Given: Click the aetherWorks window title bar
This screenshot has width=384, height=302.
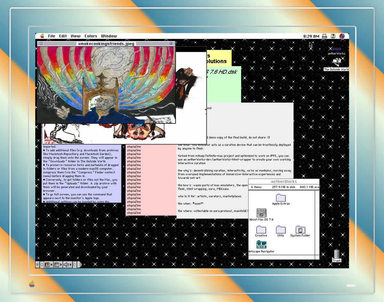Looking at the screenshot, I should coord(284,181).
